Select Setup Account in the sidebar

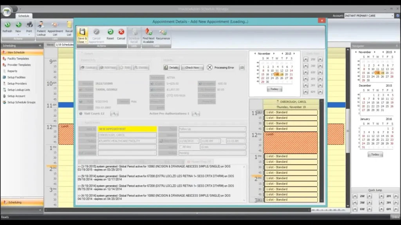coord(16,96)
